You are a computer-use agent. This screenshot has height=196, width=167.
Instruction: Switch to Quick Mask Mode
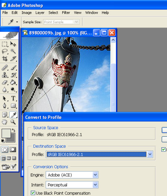pos(13,150)
